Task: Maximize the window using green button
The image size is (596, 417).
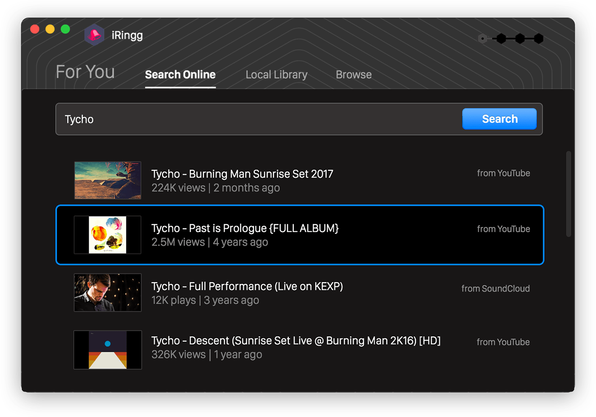Action: coord(65,29)
